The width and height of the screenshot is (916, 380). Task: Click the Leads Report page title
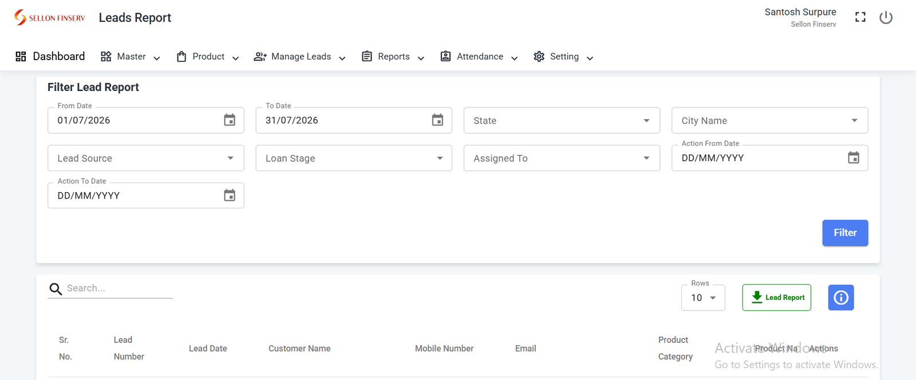(135, 18)
